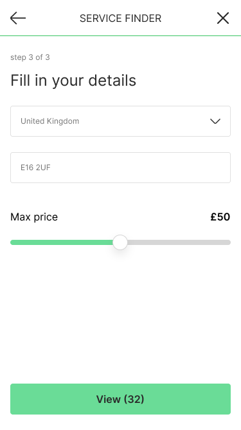
Task: Click the 'Fill in your details' heading
Action: [73, 81]
